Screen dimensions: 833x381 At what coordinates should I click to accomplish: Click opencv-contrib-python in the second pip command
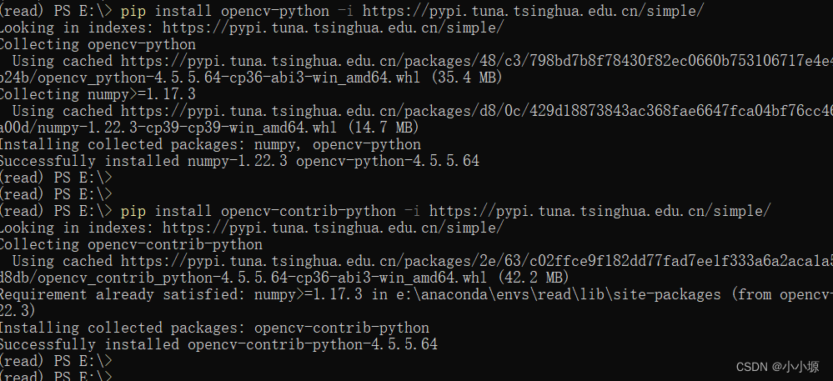(309, 212)
